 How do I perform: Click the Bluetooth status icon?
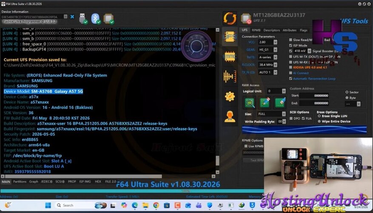pyautogui.click(x=96, y=19)
